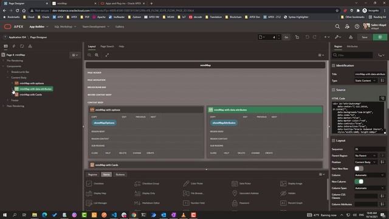Viewport: 389px width, 219px height.
Task: Switch to the Regions gallery tab
Action: pyautogui.click(x=92, y=175)
